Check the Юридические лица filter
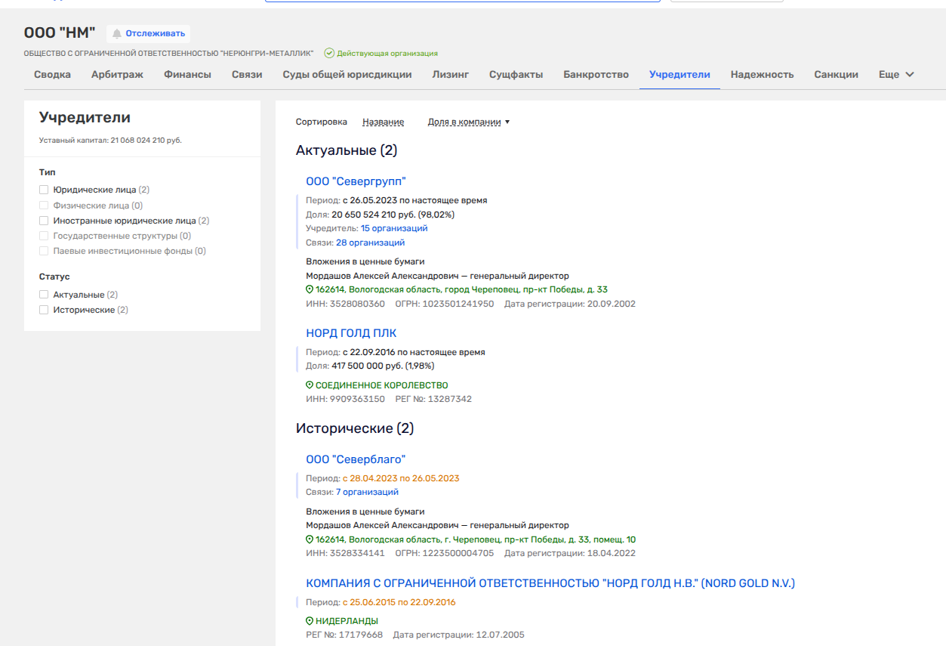 tap(44, 190)
